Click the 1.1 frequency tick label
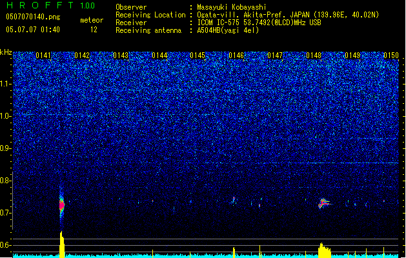 [x=6, y=84]
